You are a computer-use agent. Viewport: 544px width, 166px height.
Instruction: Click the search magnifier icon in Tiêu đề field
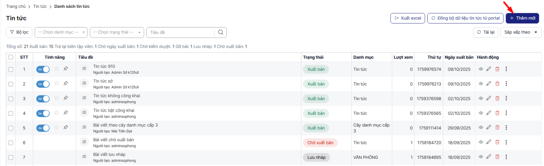coord(221,32)
